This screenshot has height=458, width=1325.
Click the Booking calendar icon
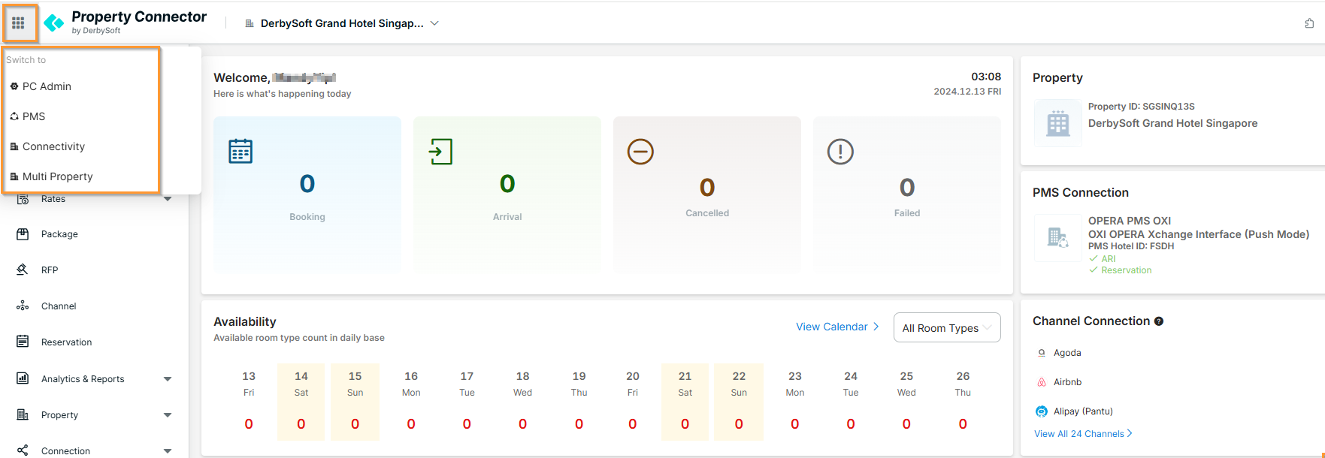point(240,151)
